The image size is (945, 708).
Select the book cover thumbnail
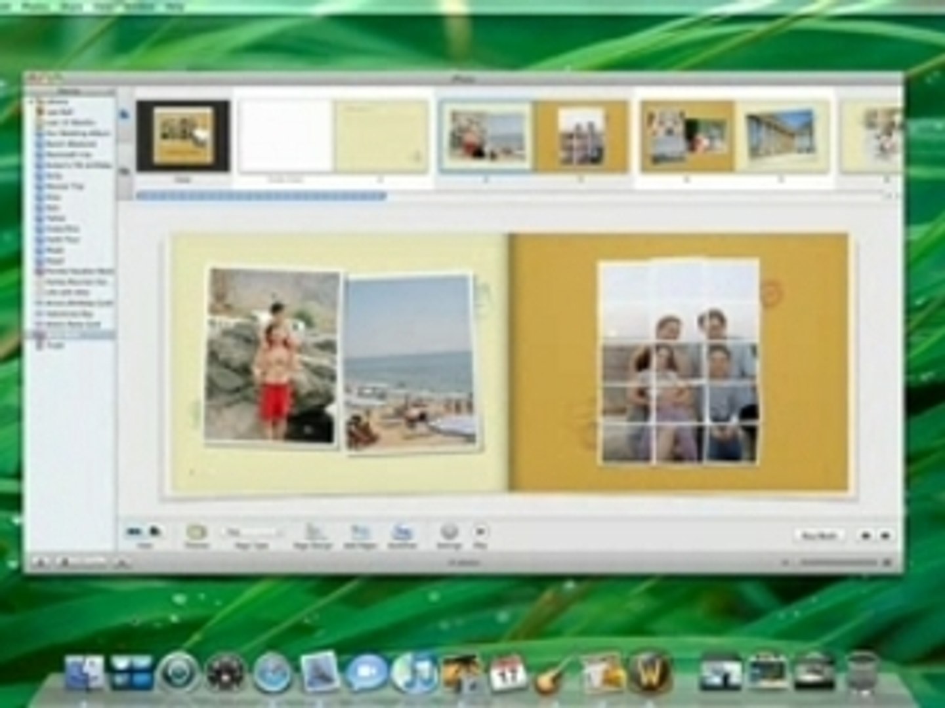point(183,136)
